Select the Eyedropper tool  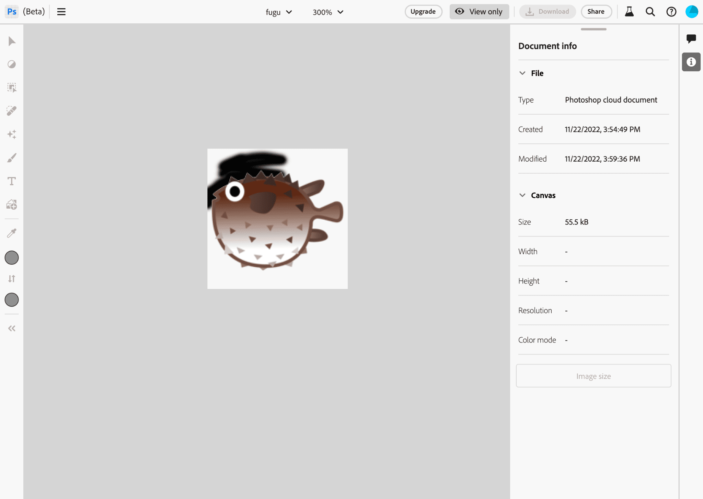click(12, 233)
